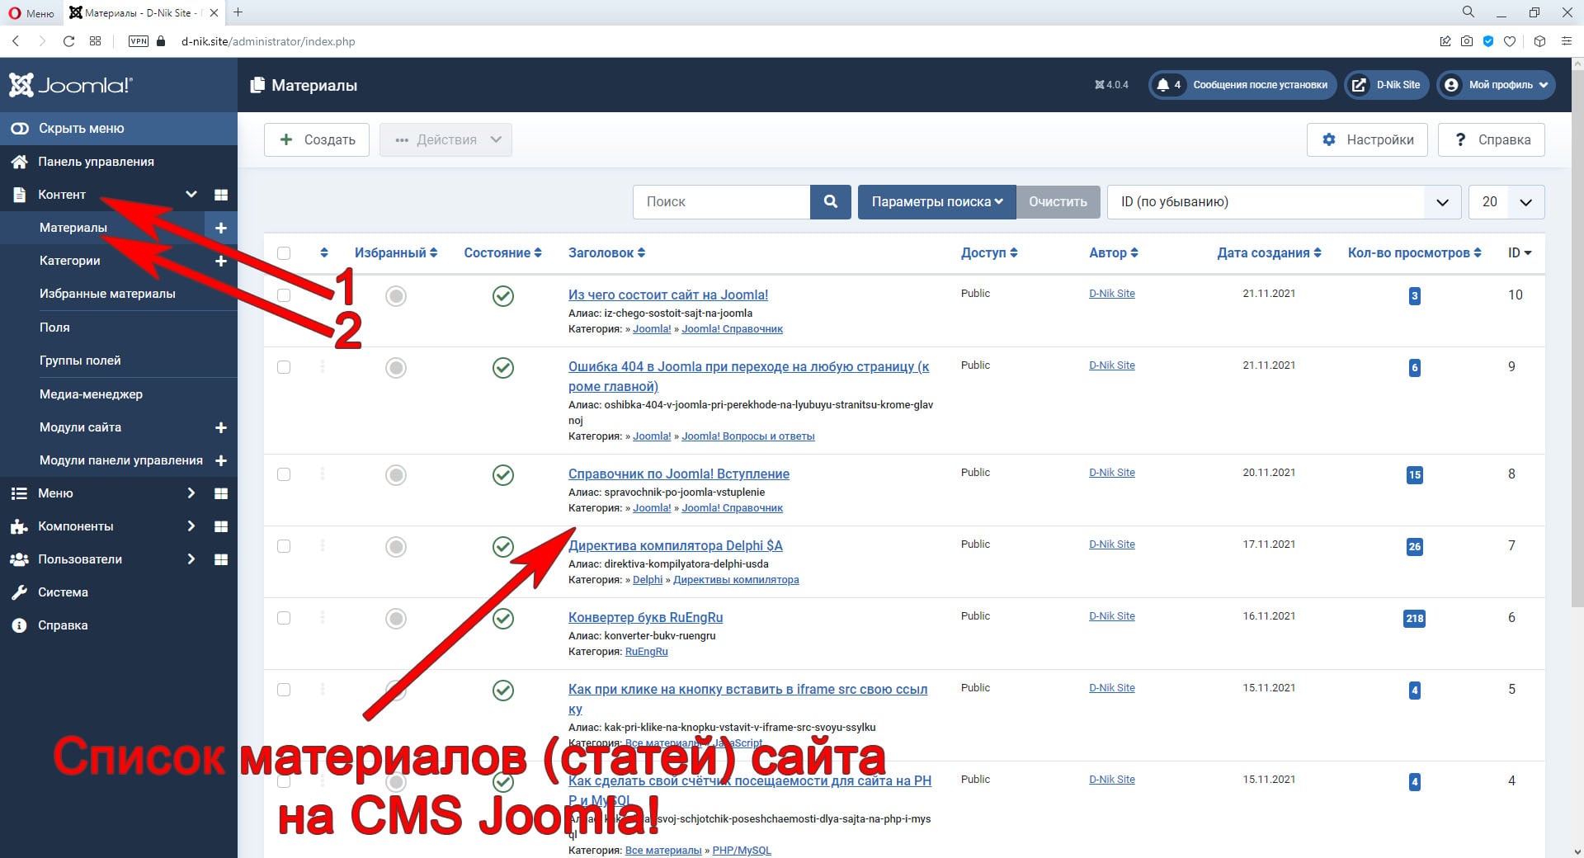The width and height of the screenshot is (1584, 858).
Task: Open the browser search icon in title bar
Action: click(x=1468, y=12)
